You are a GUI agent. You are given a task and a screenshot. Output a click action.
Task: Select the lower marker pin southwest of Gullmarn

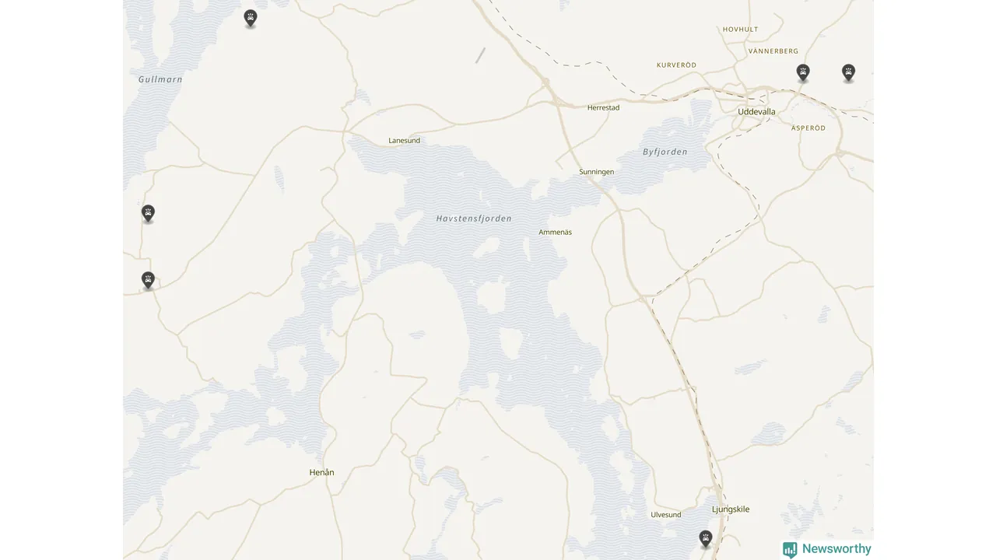148,279
